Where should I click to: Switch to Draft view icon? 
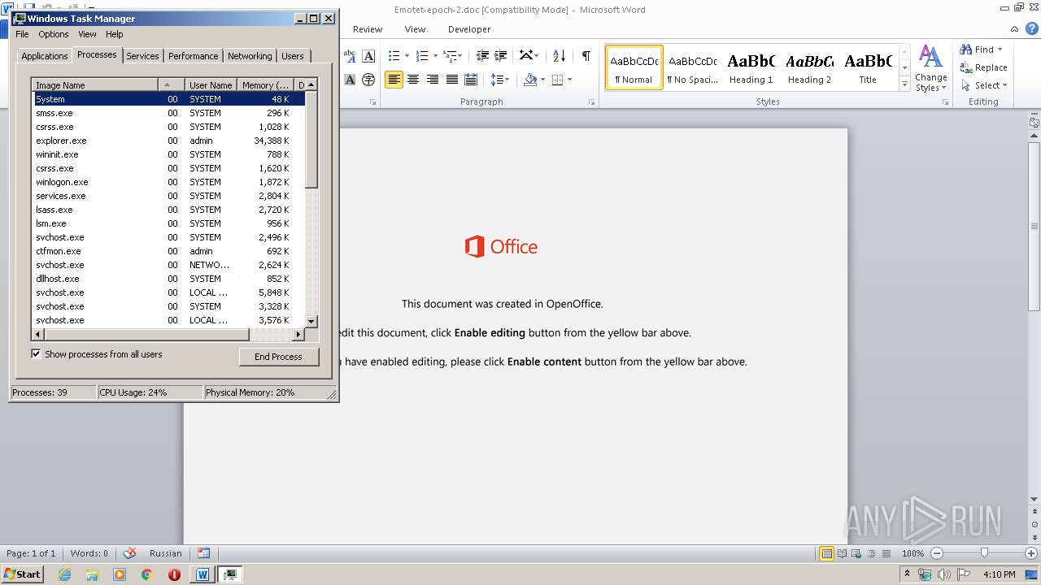[885, 553]
